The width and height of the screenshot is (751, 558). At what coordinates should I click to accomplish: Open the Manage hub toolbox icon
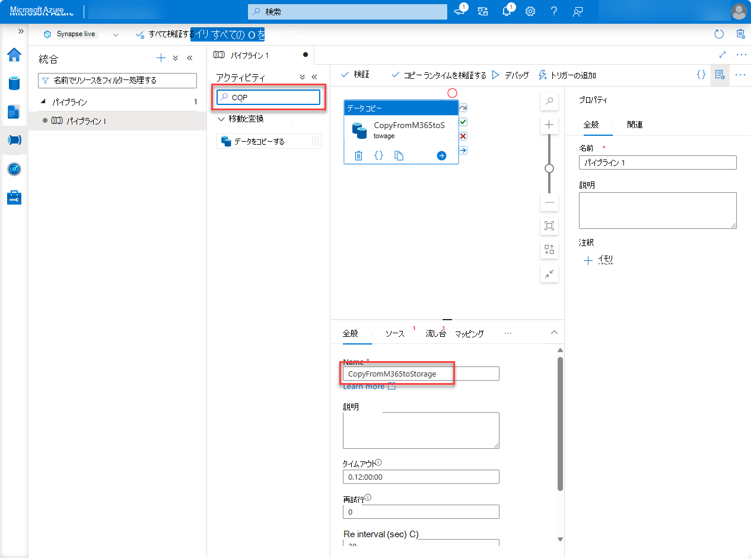coord(14,197)
